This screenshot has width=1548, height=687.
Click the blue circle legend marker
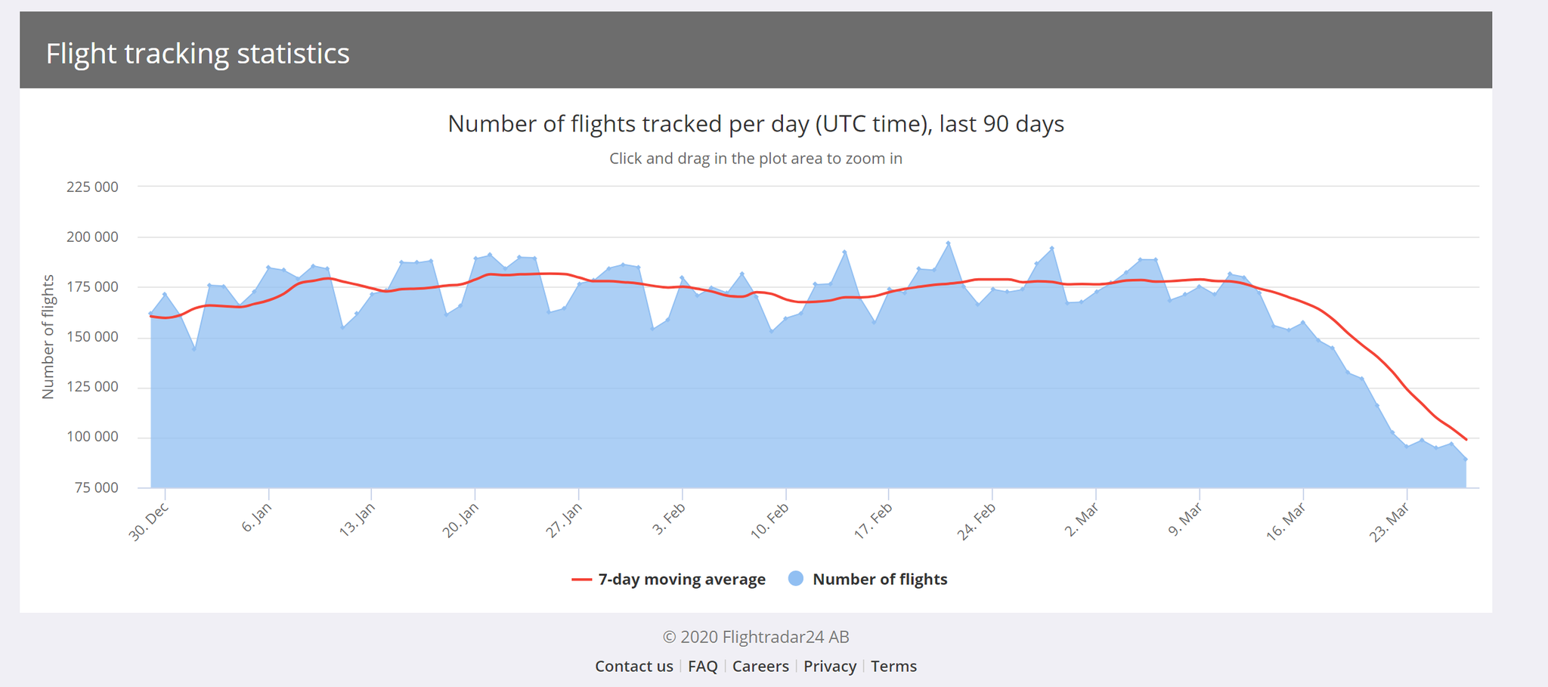click(x=795, y=578)
